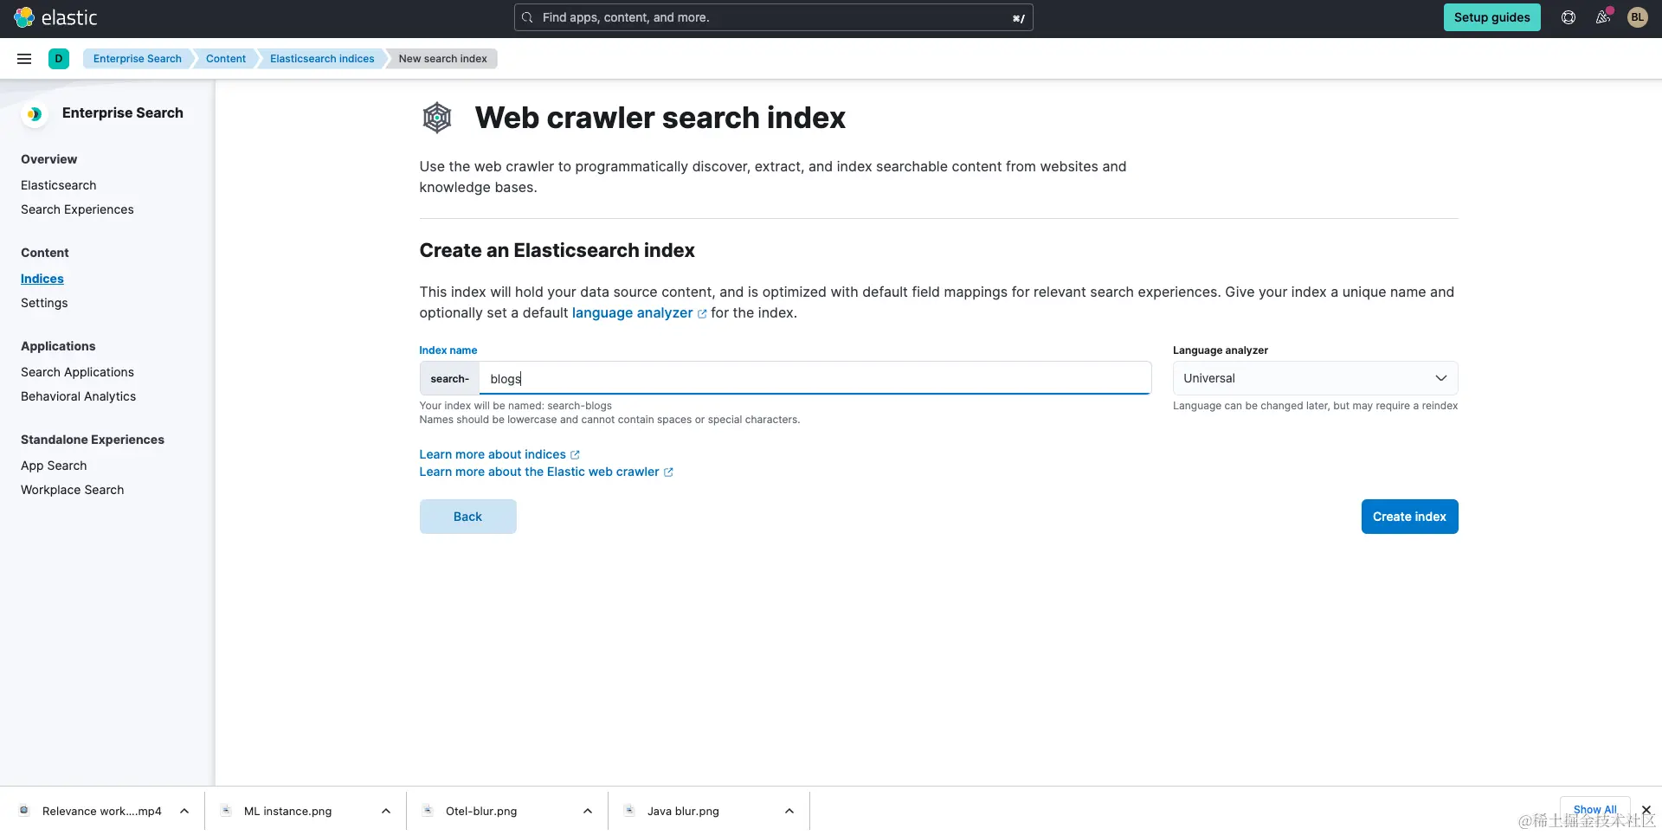Click the Otel-blur.png file icon
The height and width of the screenshot is (835, 1662).
pos(428,811)
